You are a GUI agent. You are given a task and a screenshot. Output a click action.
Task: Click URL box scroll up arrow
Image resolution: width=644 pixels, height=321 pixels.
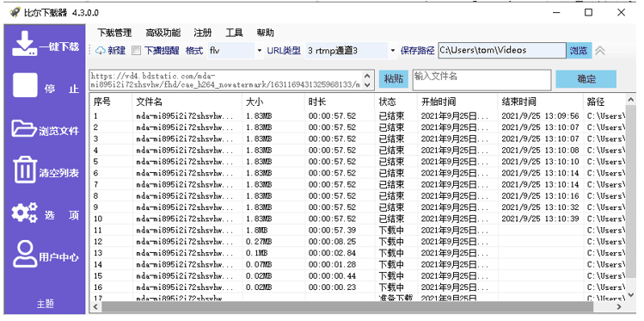pyautogui.click(x=367, y=76)
